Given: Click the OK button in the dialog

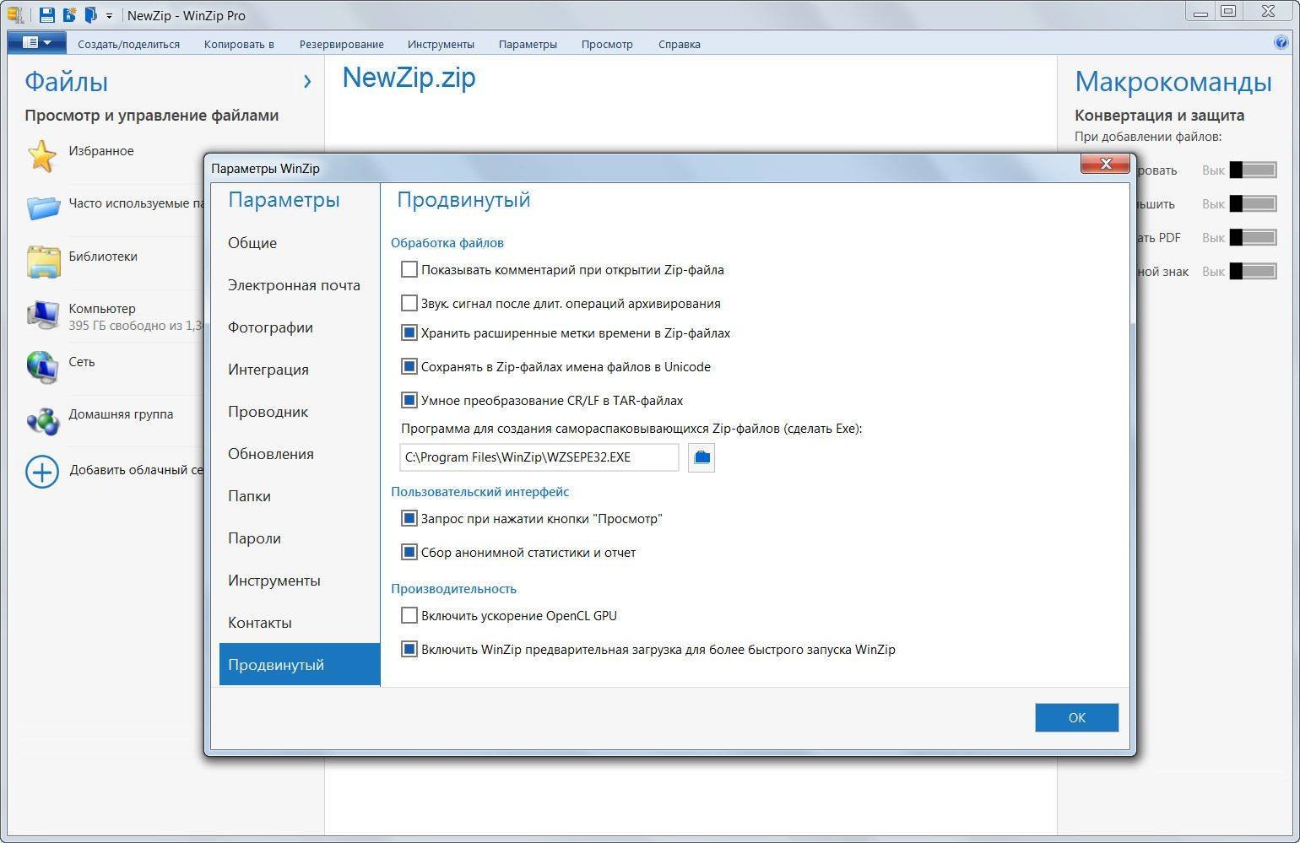Looking at the screenshot, I should [x=1077, y=717].
